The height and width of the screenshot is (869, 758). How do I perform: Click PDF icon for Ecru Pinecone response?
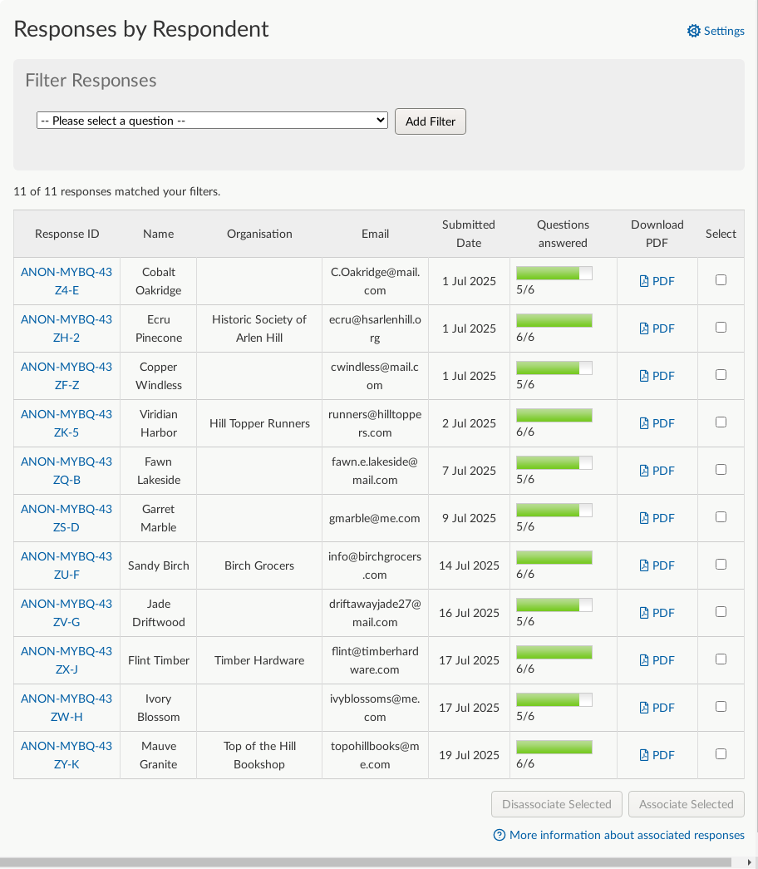pyautogui.click(x=644, y=328)
